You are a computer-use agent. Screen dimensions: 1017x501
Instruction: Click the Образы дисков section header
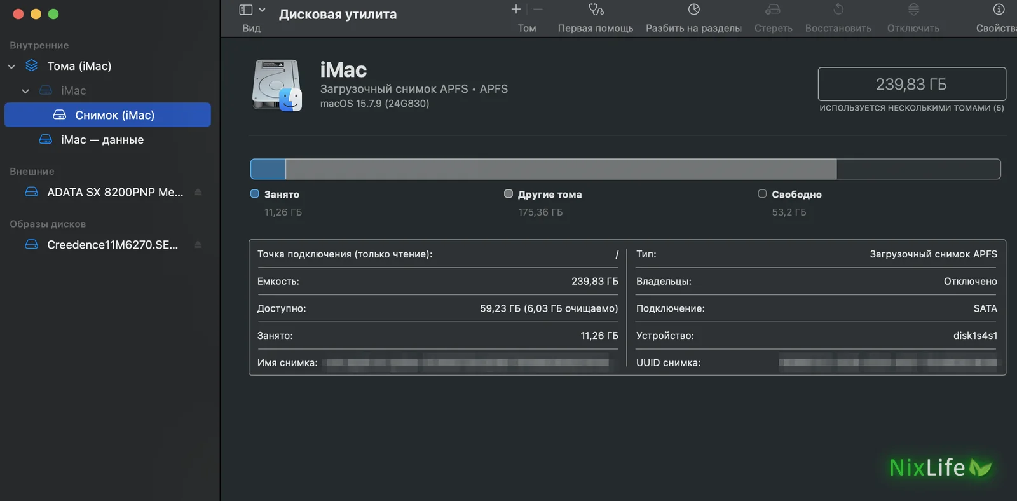click(48, 224)
